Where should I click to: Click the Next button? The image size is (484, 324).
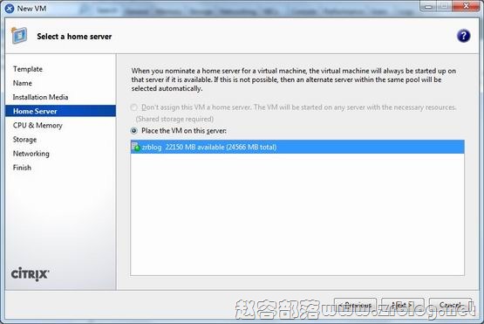[403, 305]
